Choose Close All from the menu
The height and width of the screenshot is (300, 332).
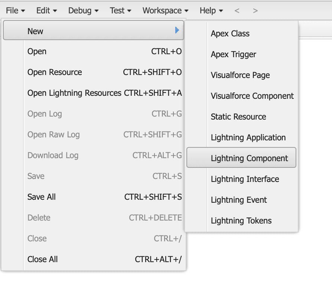[93, 259]
